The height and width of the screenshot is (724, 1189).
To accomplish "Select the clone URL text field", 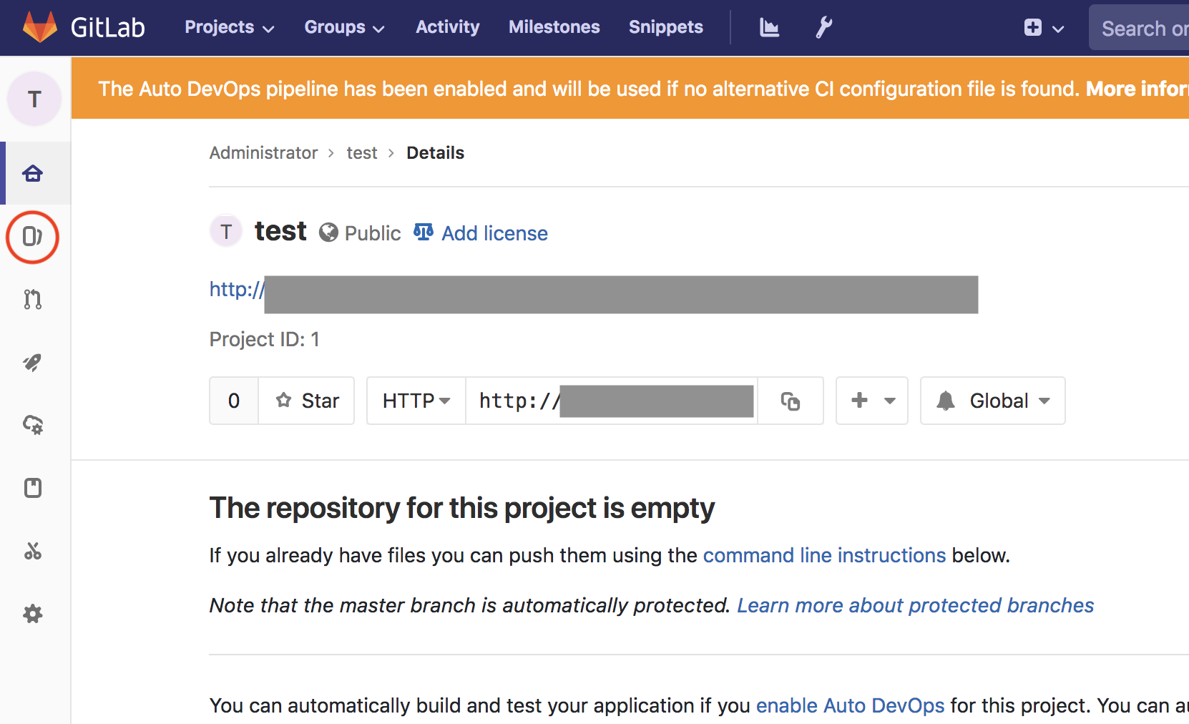I will pyautogui.click(x=612, y=401).
